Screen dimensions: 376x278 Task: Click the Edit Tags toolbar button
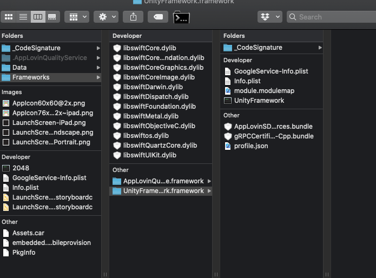(x=158, y=17)
